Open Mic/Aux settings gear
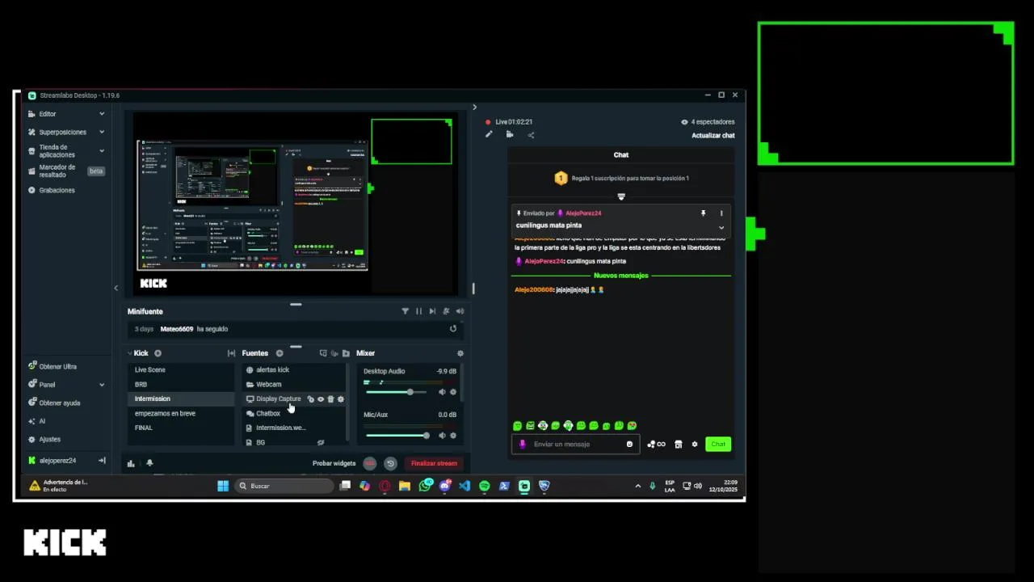The image size is (1034, 582). [453, 436]
